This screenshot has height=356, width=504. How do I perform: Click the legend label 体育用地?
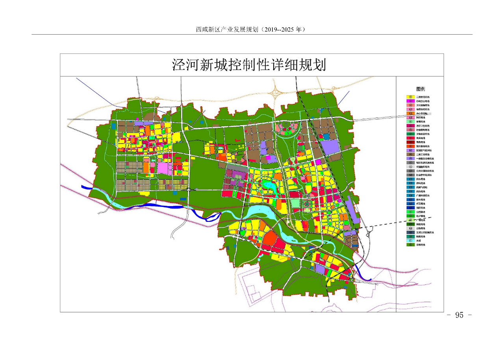421,122
